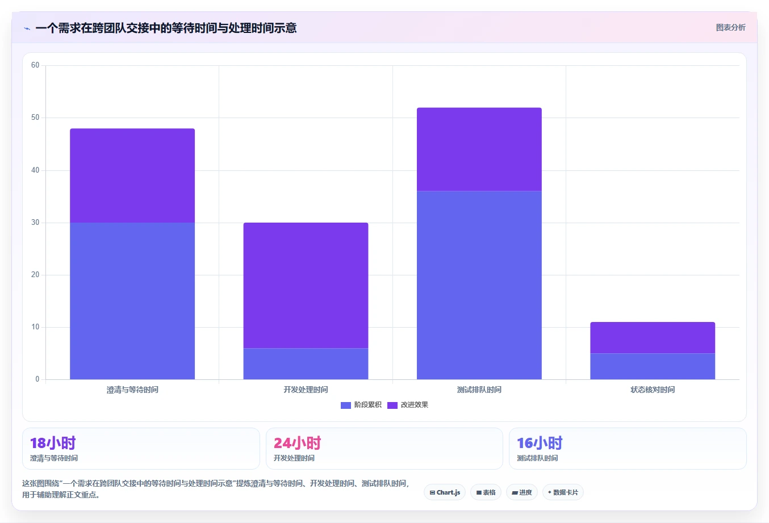Click the purple segment of 测试排队时间 bar
The width and height of the screenshot is (769, 523).
coord(479,149)
